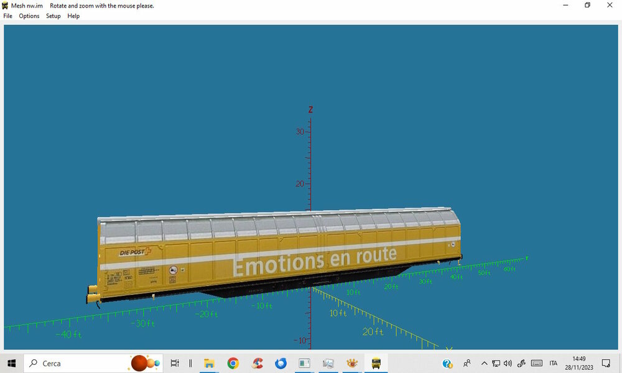622x373 pixels.
Task: Click the yellow wagon 3D model
Action: [274, 256]
